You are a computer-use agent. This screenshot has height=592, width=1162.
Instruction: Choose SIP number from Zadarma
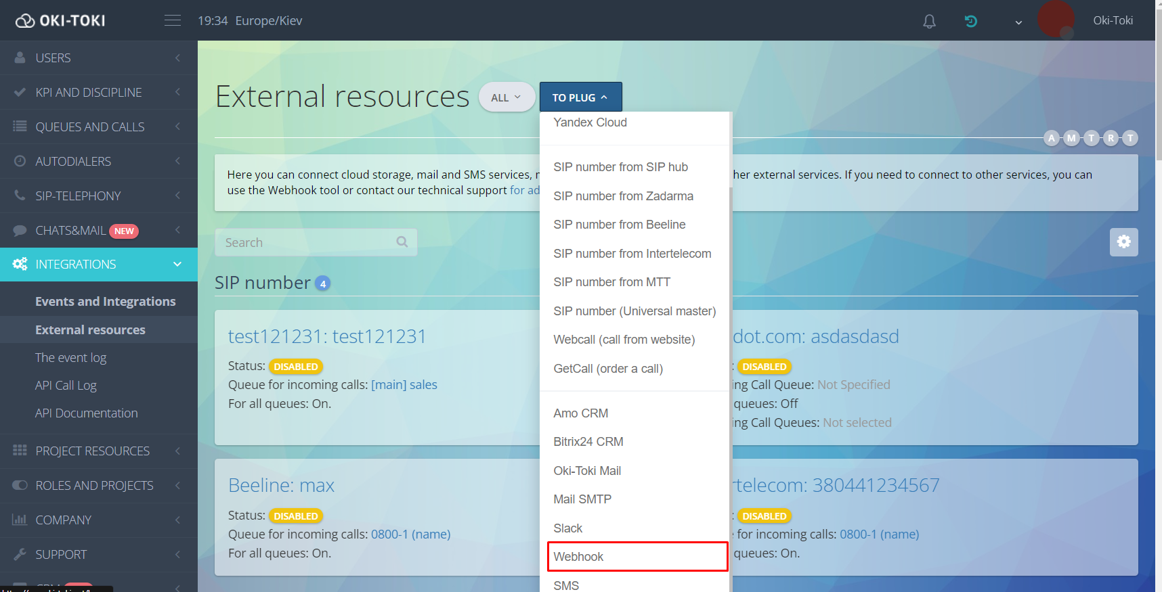623,196
